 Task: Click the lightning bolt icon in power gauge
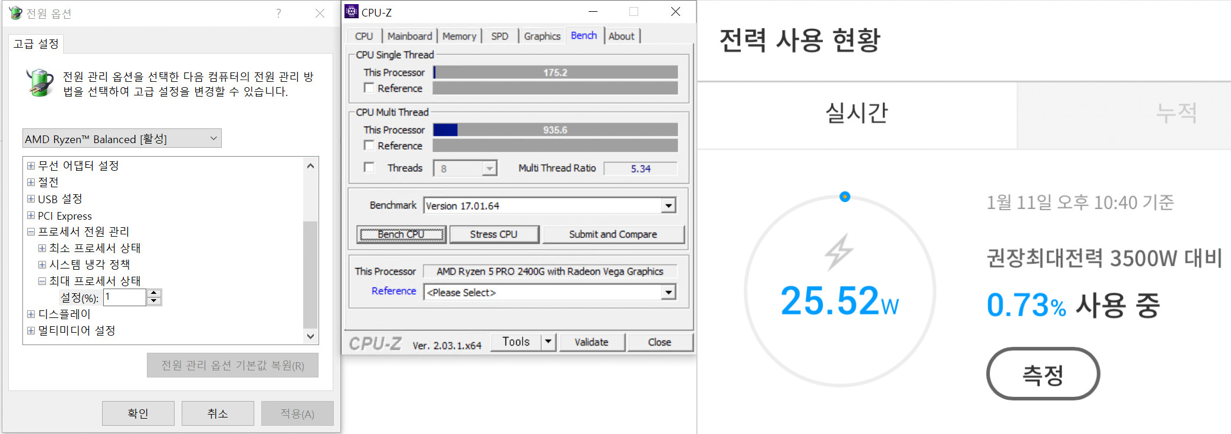click(839, 252)
